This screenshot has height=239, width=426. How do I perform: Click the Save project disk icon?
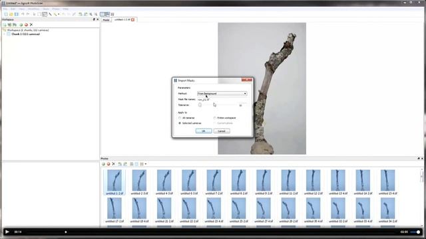pyautogui.click(x=17, y=14)
